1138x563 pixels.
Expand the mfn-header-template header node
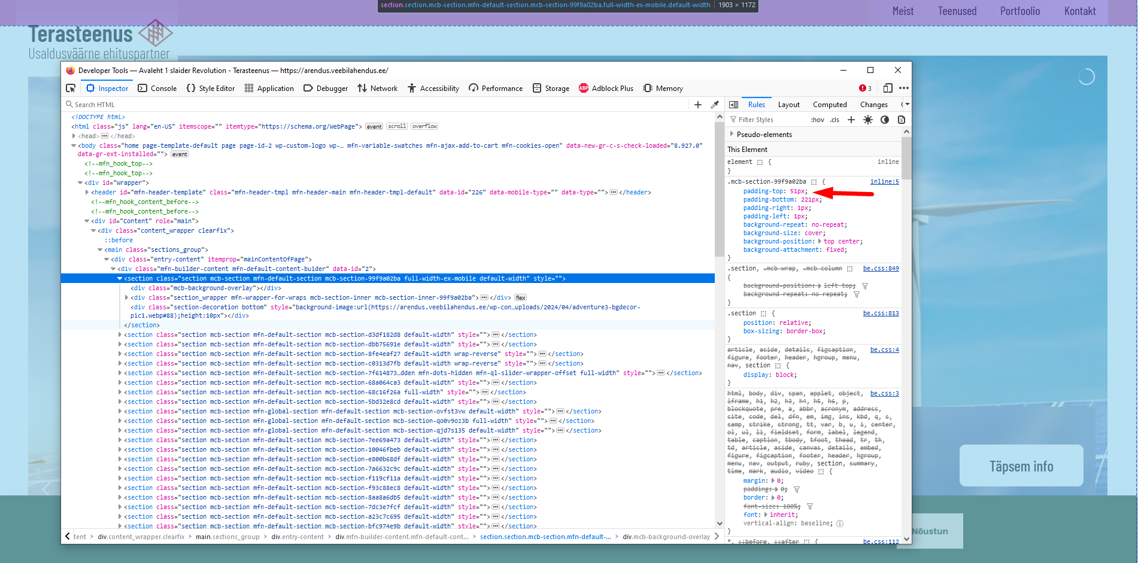pyautogui.click(x=87, y=192)
